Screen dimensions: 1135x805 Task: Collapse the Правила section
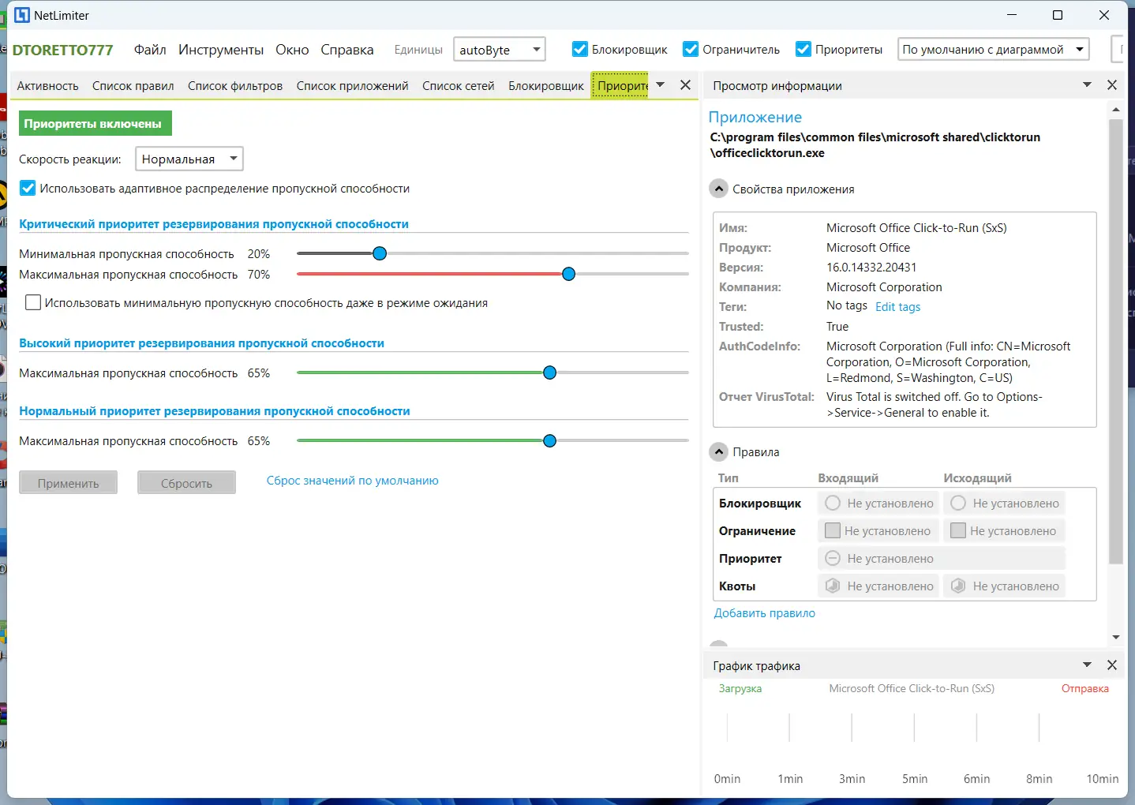(718, 452)
